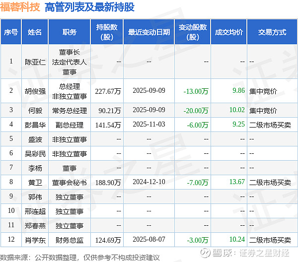Select the 序号 column header
Image resolution: width=298 pixels, height=262 pixels.
11,32
